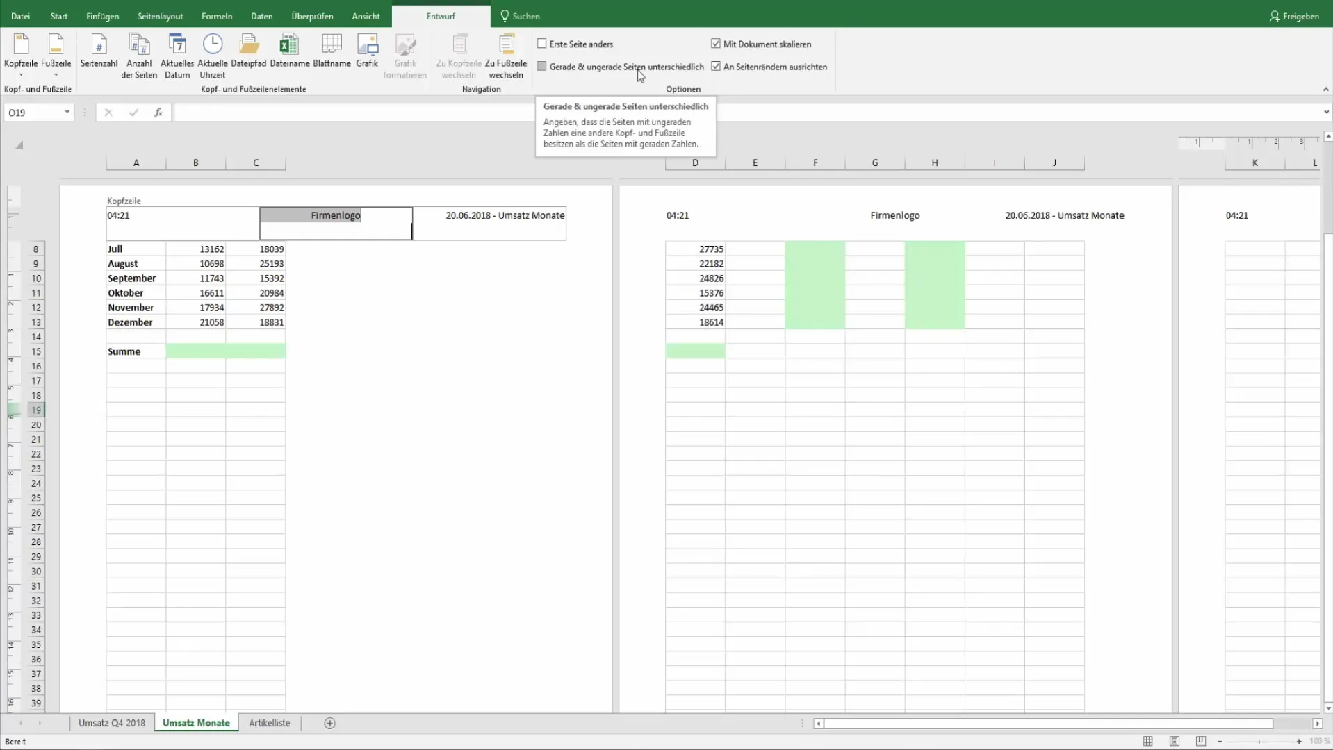Switch to Artikelliste sheet tab
Screen dimensions: 1333x750
[x=270, y=723]
